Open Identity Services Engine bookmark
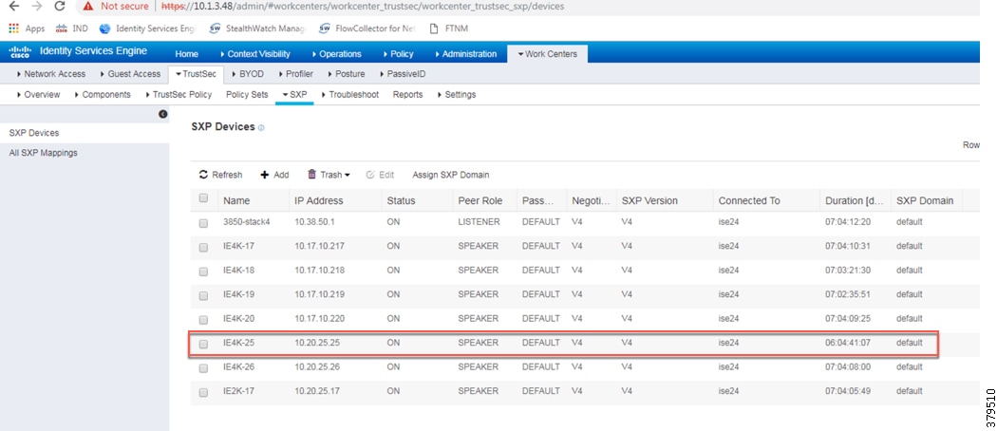 (148, 28)
